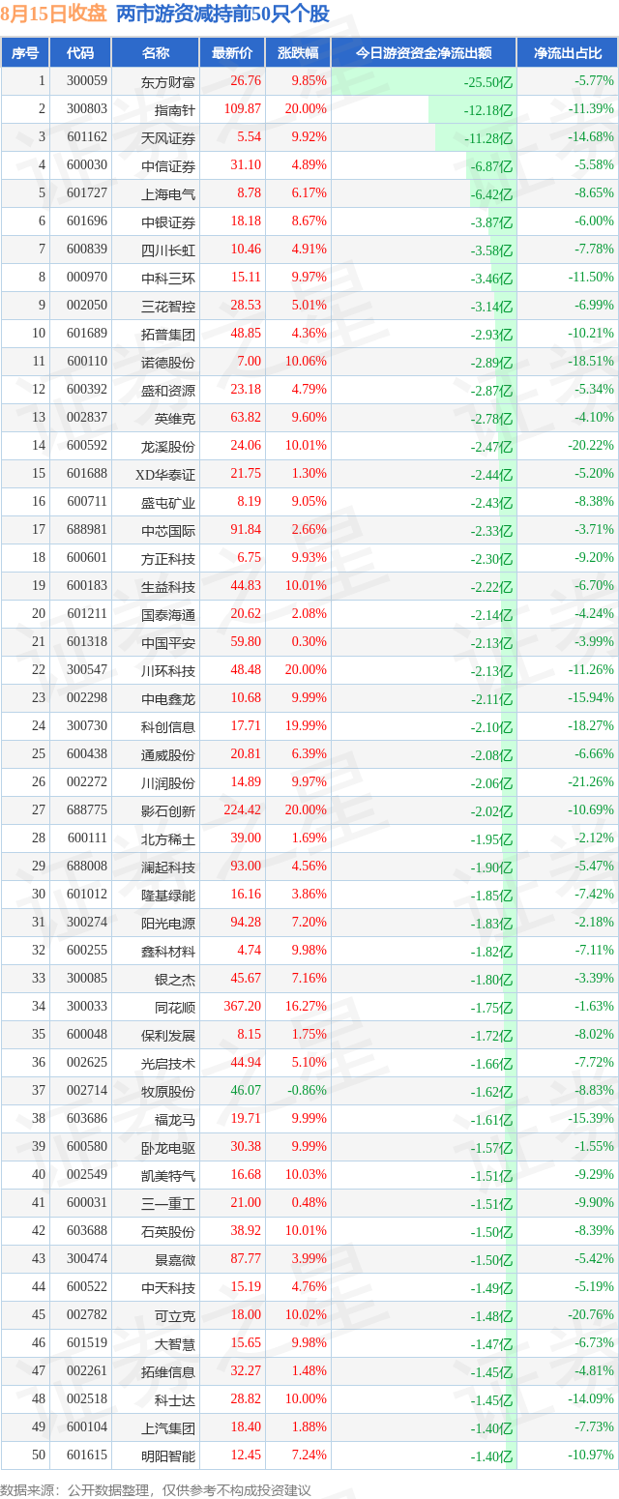Select the 光启技术 stock name
The image size is (619, 1499).
pyautogui.click(x=168, y=1063)
